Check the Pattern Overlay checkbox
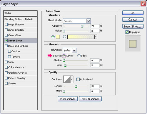Screen dimensions: 147x114 (6, 78)
